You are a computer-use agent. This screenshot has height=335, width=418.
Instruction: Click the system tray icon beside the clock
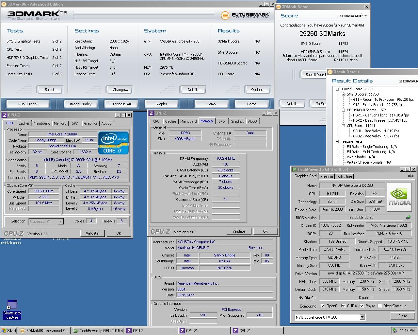pyautogui.click(x=395, y=331)
